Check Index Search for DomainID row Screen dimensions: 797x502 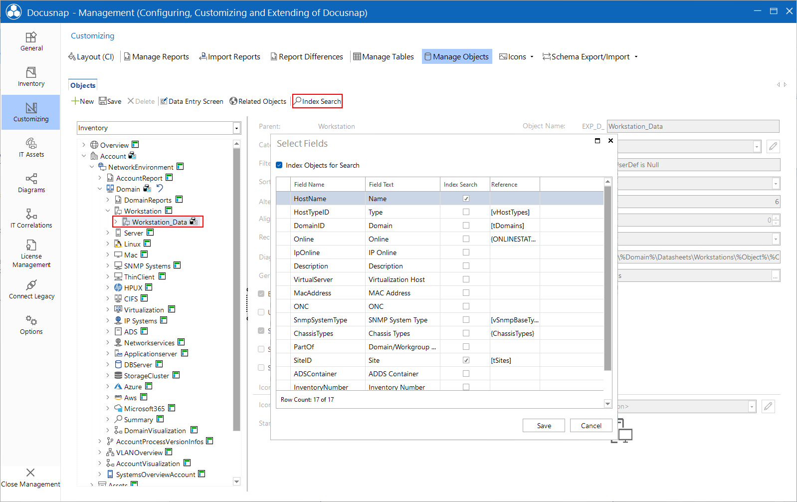tap(466, 226)
